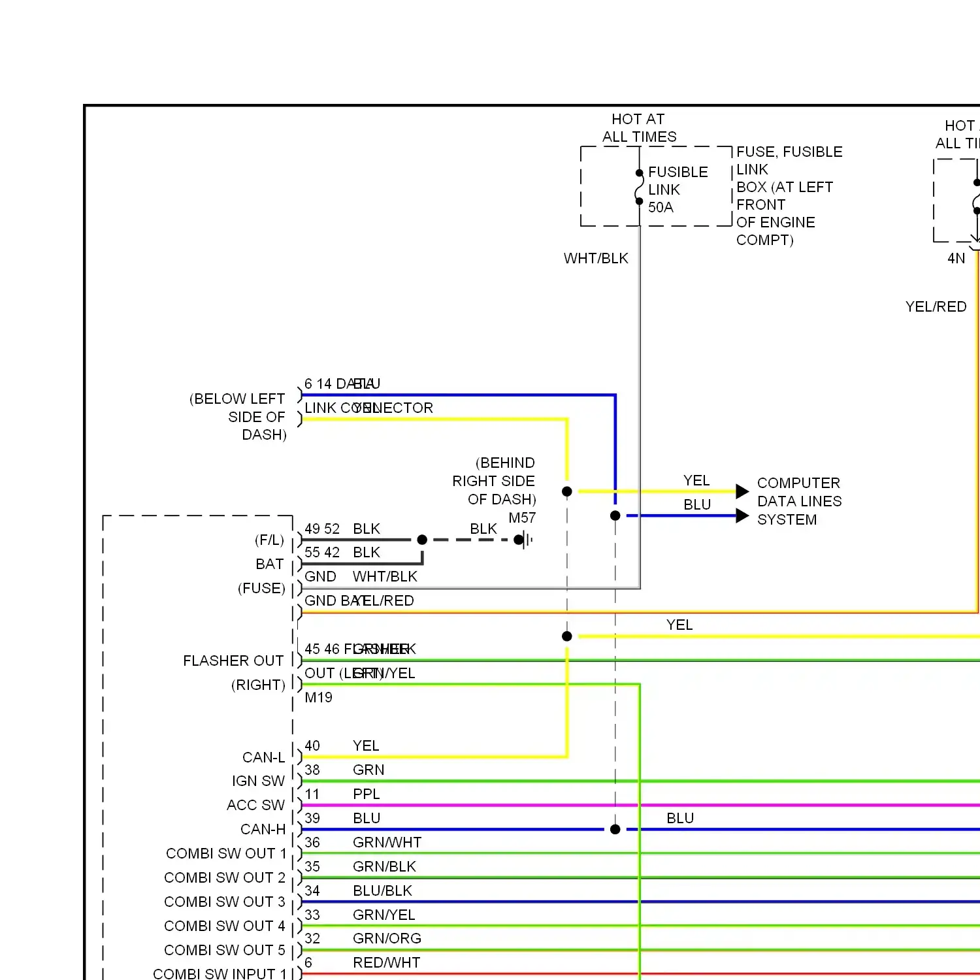980x980 pixels.
Task: Click pin number 40 on the CAN-L wire
Action: tap(312, 746)
